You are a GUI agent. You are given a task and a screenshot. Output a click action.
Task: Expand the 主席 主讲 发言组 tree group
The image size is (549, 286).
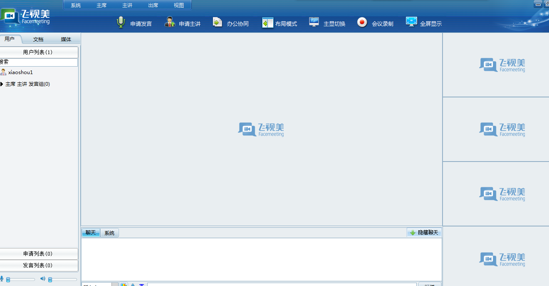[x=2, y=84]
